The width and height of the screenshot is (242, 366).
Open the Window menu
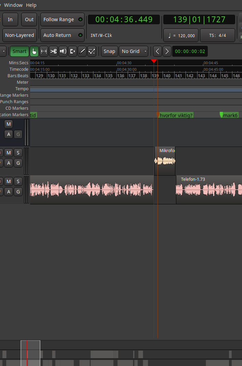(x=13, y=5)
